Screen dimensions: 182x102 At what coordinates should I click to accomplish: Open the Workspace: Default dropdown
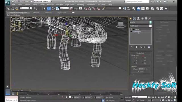coord(42,1)
